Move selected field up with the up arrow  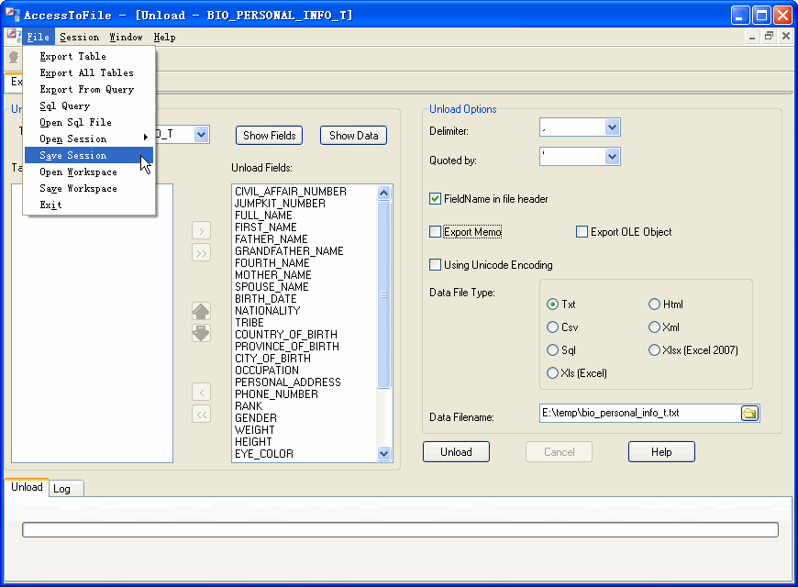click(x=201, y=311)
